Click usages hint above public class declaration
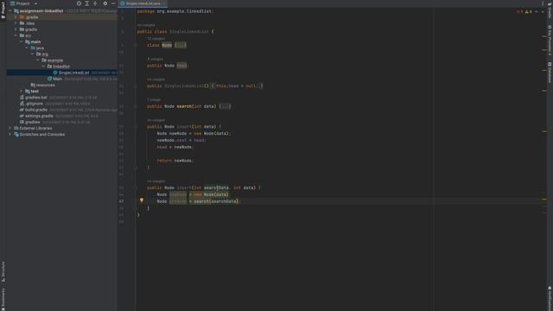 tap(146, 25)
